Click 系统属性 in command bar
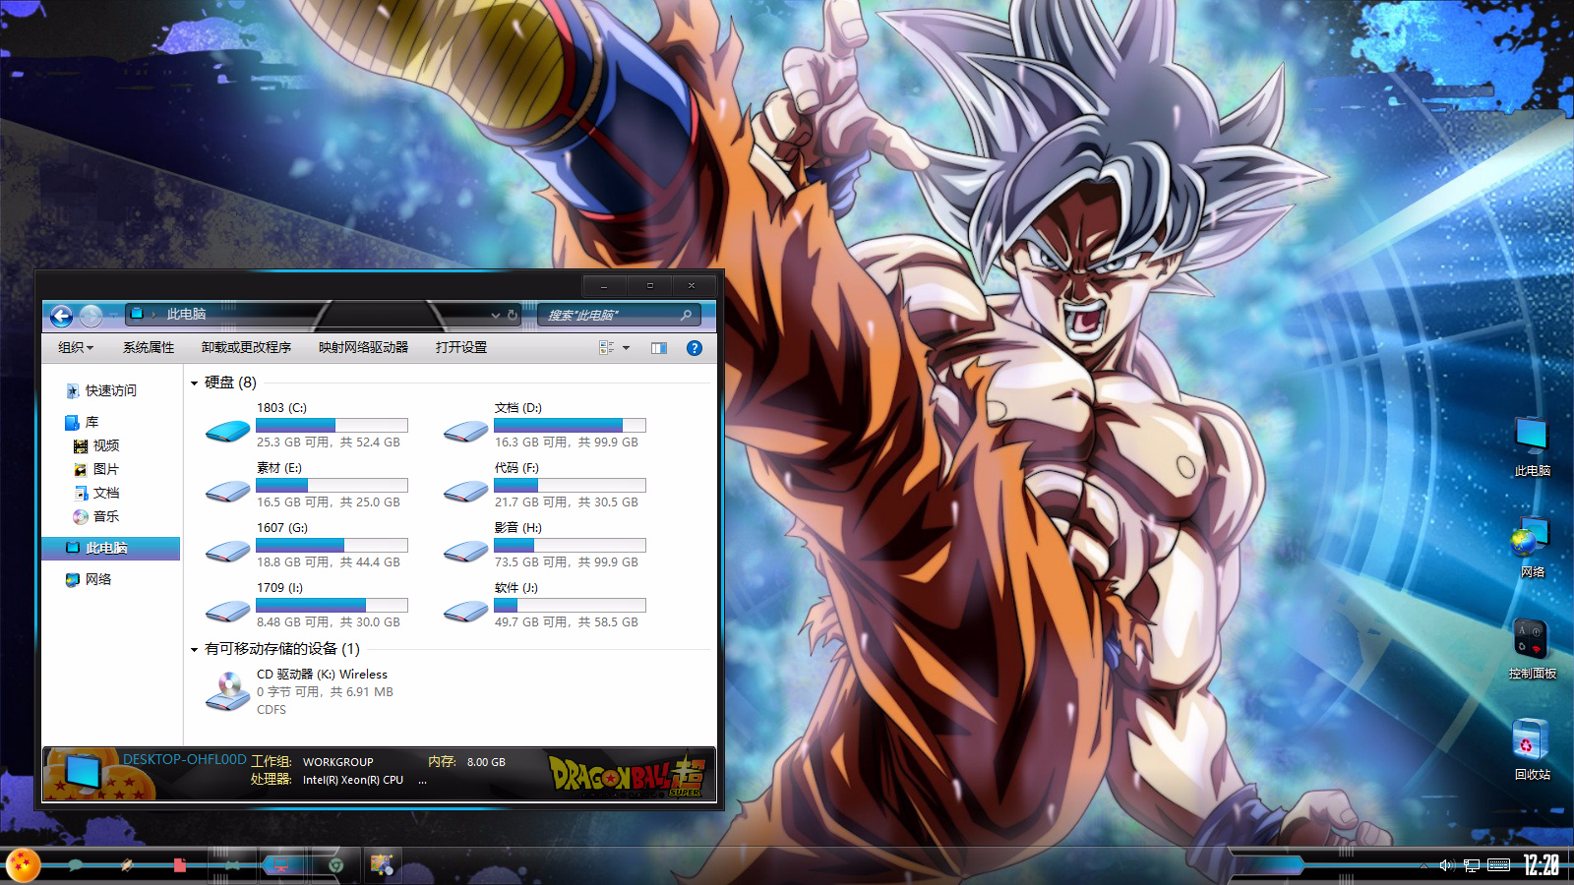The image size is (1574, 885). 149,347
